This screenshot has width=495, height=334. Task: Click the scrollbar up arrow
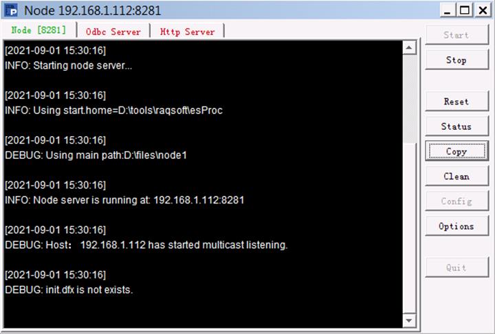(x=409, y=47)
